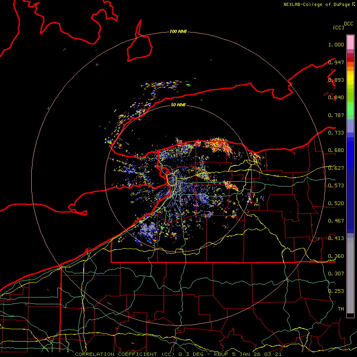Pick the light pink band of the color bar
The width and height of the screenshot is (357, 357).
pyautogui.click(x=350, y=42)
